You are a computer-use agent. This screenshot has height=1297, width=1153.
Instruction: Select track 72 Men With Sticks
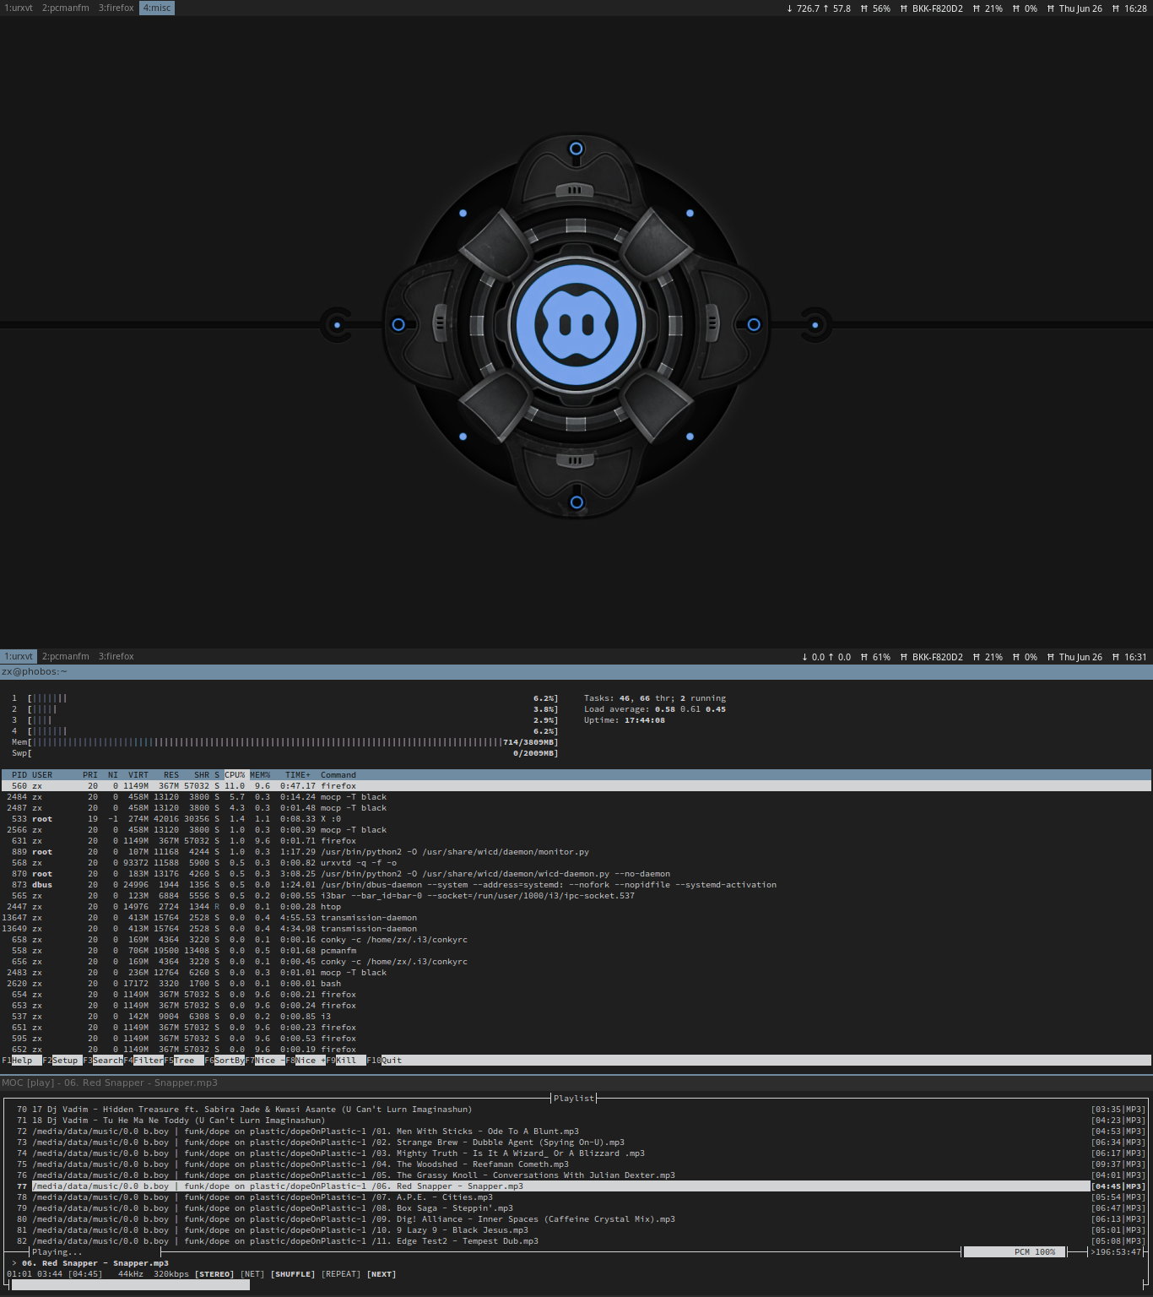click(576, 1131)
